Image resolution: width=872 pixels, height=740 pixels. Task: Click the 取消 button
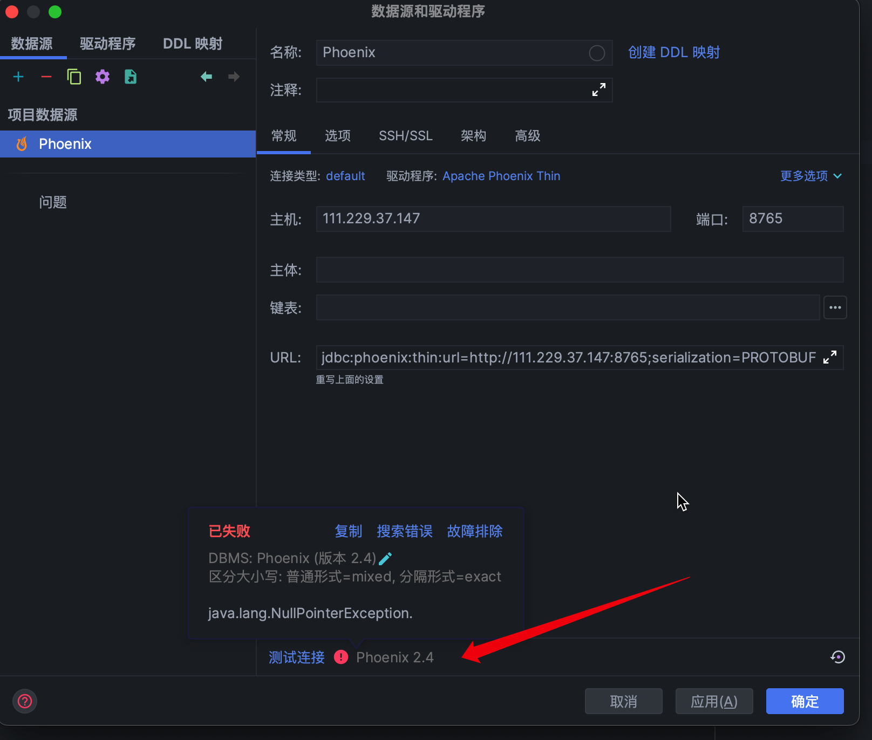[x=624, y=701]
